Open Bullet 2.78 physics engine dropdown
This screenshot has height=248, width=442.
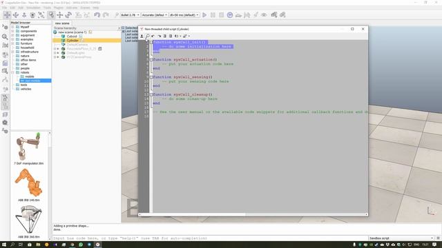tap(131, 15)
